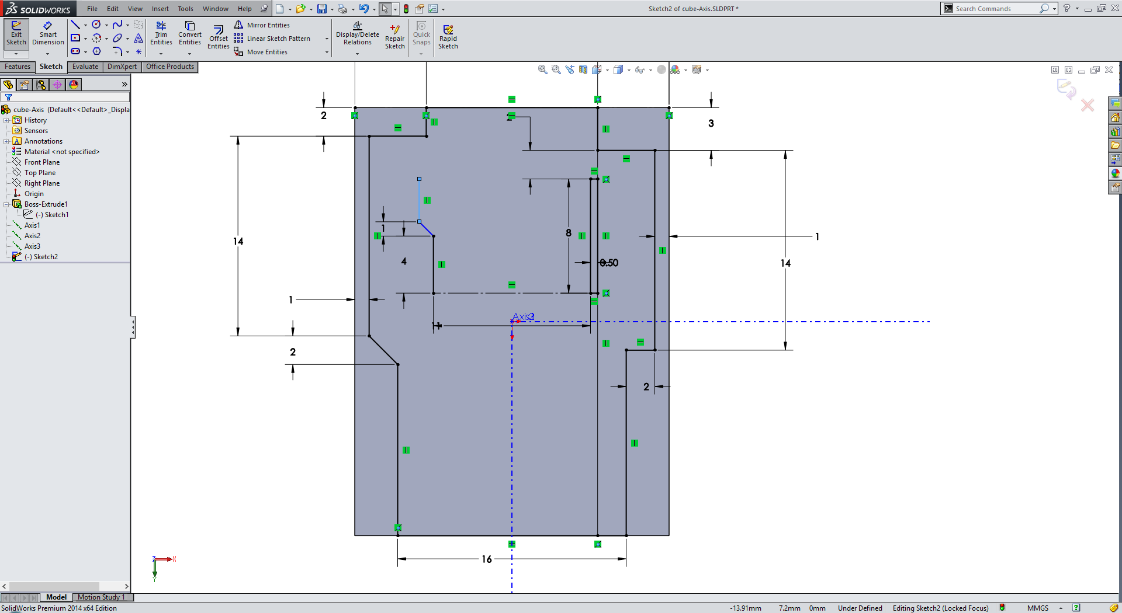The image size is (1122, 613).
Task: Click the Exit Sketch button
Action: click(16, 34)
